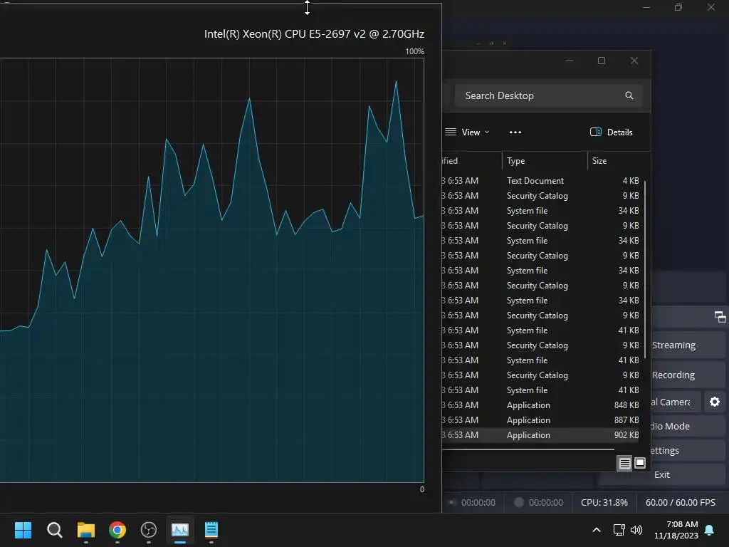The height and width of the screenshot is (547, 729).
Task: Select the 848 KB Application row
Action: pyautogui.click(x=542, y=405)
